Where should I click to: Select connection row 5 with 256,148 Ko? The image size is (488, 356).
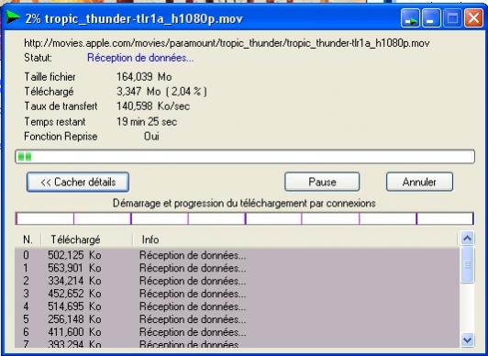tap(237, 319)
